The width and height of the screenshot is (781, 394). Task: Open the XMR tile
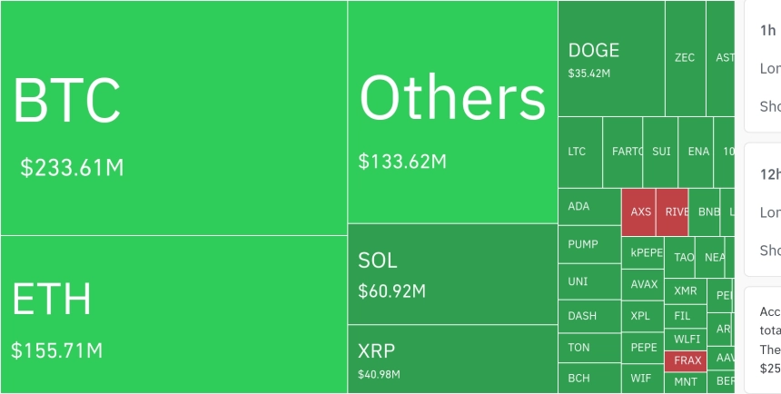pos(686,291)
